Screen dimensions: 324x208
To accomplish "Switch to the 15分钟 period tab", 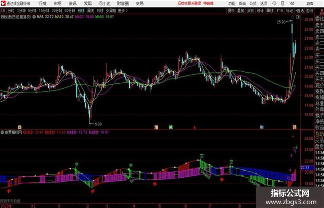I will (44, 11).
